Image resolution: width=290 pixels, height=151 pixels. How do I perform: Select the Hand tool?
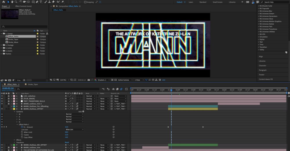(x=12, y=2)
